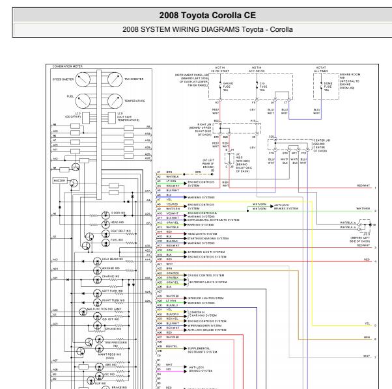Click the GAUGE FUSE symbol

(220, 86)
